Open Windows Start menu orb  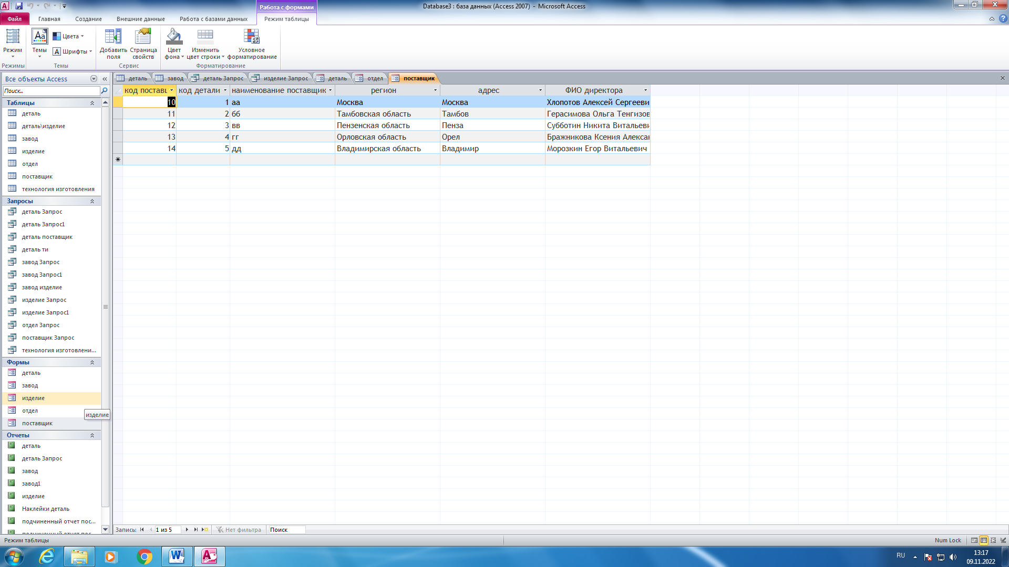14,556
